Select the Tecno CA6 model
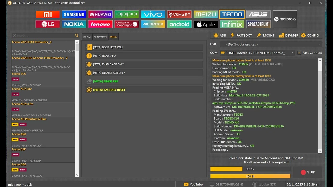The image size is (333, 187). click(x=43, y=170)
